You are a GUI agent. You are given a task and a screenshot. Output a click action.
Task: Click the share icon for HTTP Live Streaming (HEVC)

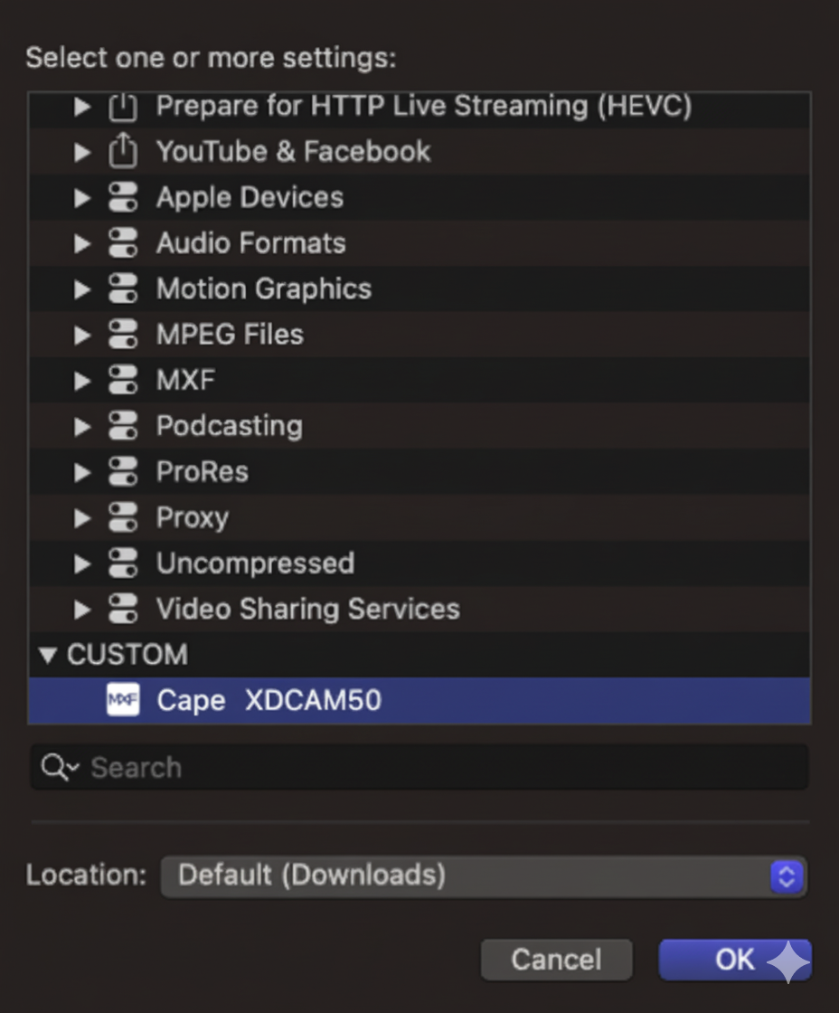click(x=122, y=106)
